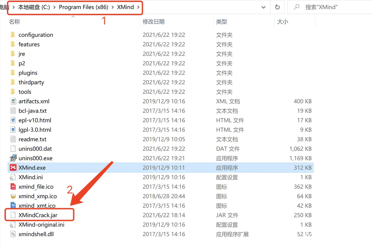Click the XMind.exe application icon
The image size is (372, 249).
[x=13, y=168]
